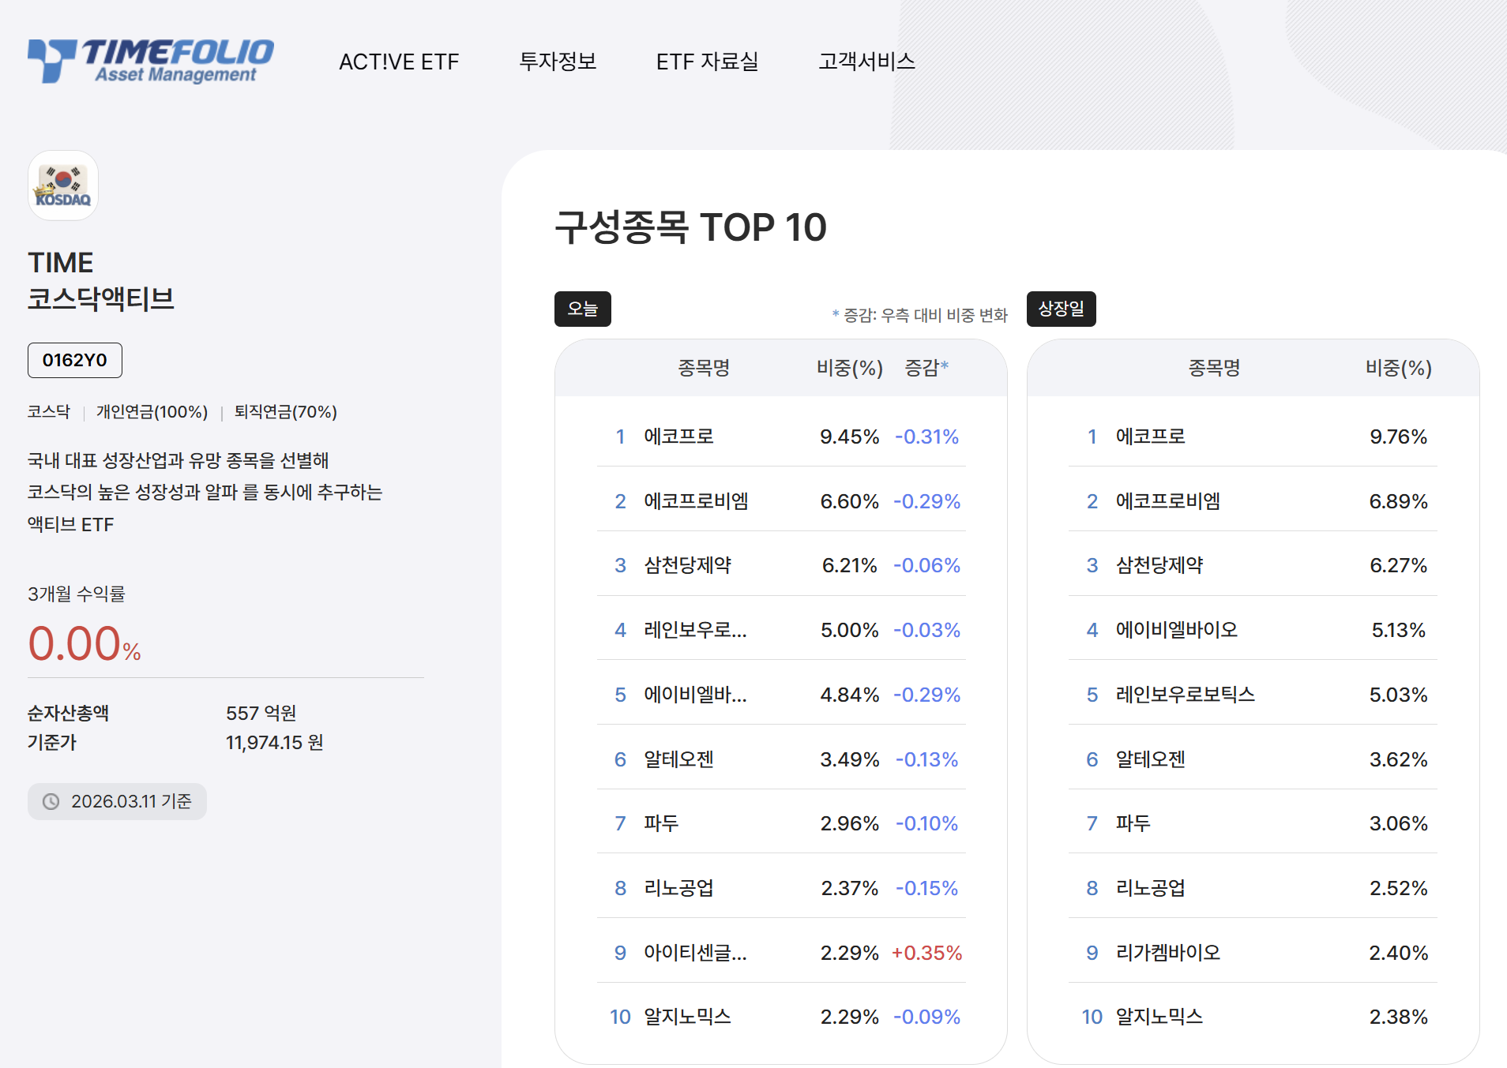Click the -0.31% change value
This screenshot has height=1068, width=1507.
pyautogui.click(x=927, y=437)
